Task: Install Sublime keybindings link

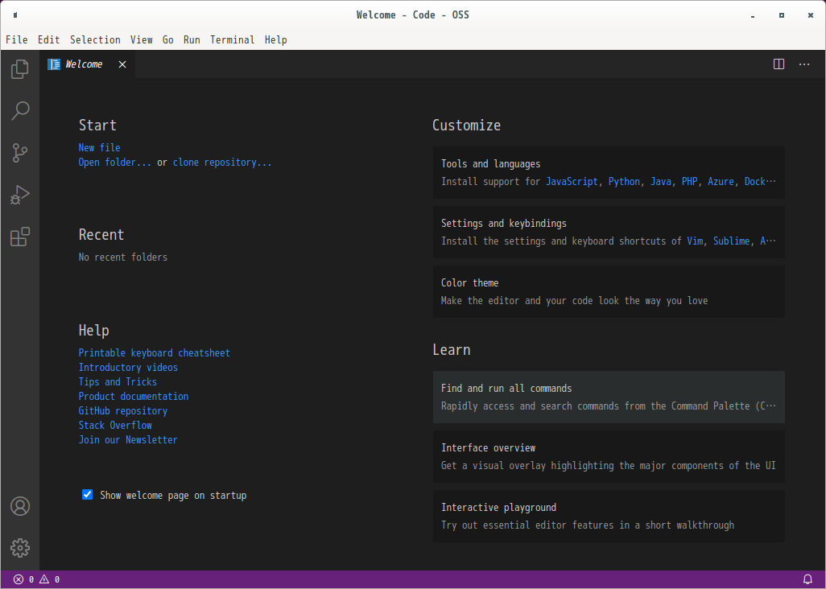Action: tap(731, 241)
